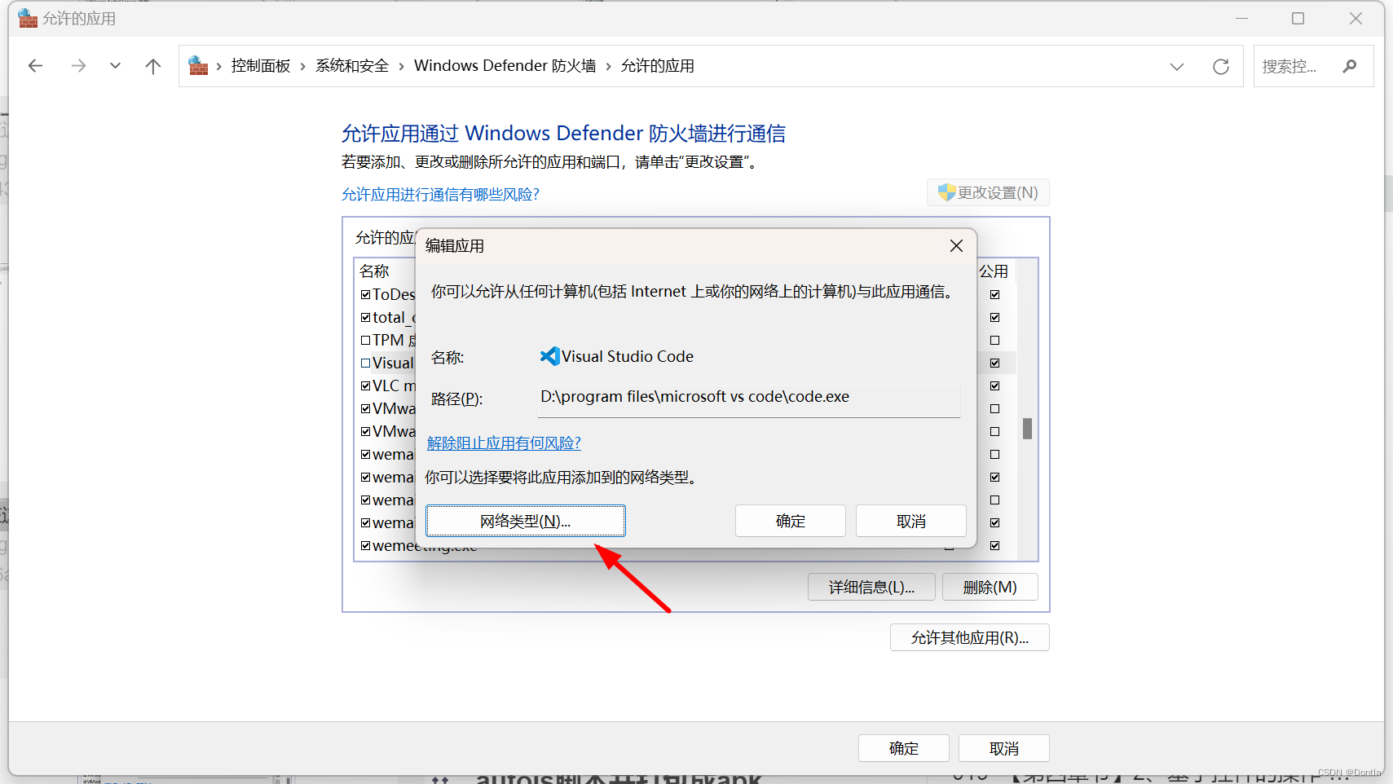The height and width of the screenshot is (784, 1393).
Task: Enable the Visual Studio Code list checkbox
Action: pyautogui.click(x=365, y=363)
